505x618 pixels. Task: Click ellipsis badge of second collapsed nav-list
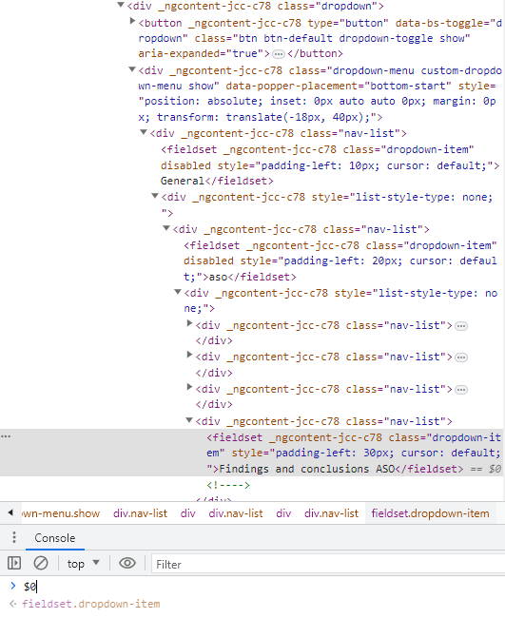click(461, 357)
